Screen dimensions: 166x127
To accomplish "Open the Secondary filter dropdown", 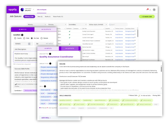I will (77, 25).
